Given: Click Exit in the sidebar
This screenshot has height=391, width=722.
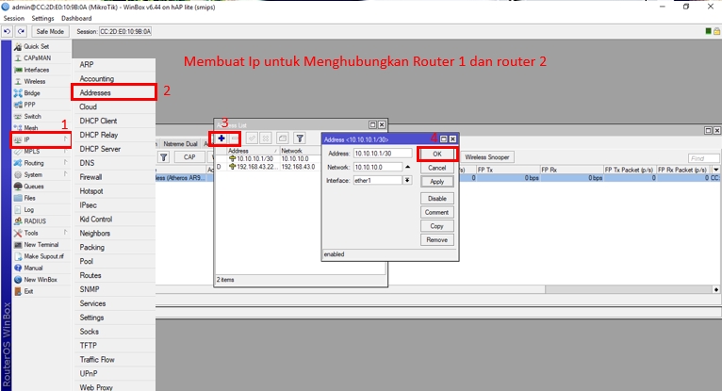Looking at the screenshot, I should click(x=28, y=291).
